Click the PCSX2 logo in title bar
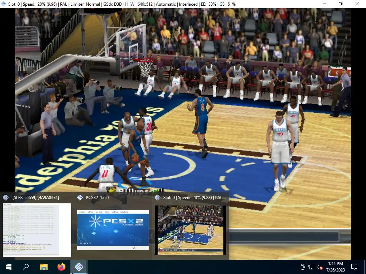The height and width of the screenshot is (274, 366). tap(4, 4)
